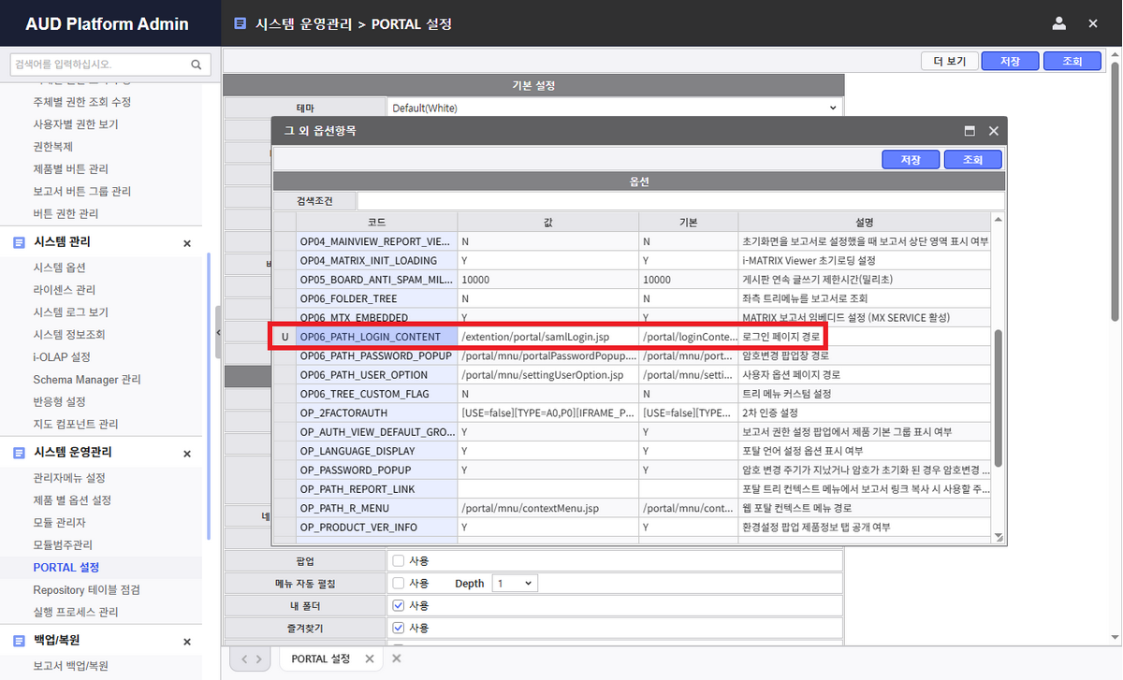Close the PORTAL 설정 bottom tab

pos(369,659)
